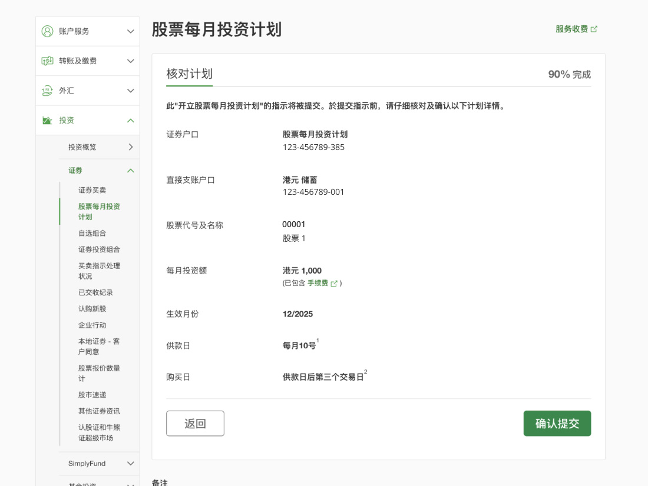This screenshot has width=648, height=486.
Task: Expand the 外汇 section chevron
Action: [131, 91]
